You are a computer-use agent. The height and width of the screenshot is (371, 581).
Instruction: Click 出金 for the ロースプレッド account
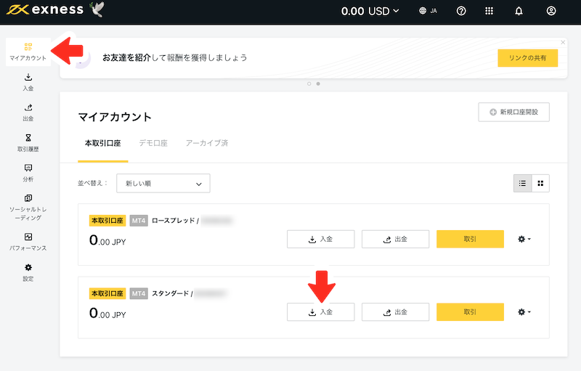[x=395, y=239]
